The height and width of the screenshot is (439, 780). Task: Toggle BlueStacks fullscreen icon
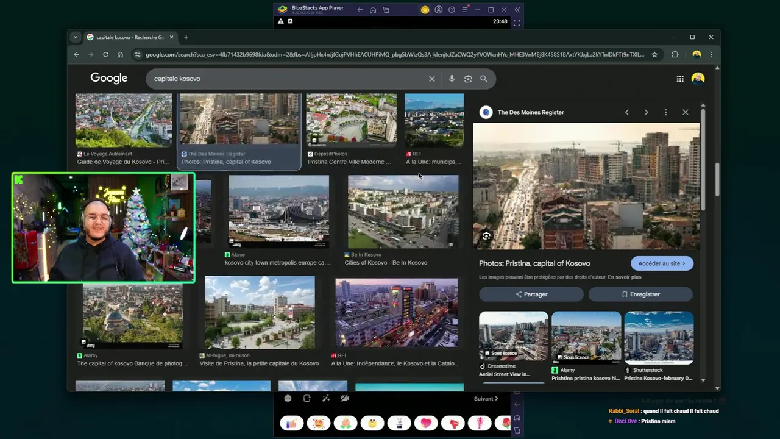pos(517,23)
